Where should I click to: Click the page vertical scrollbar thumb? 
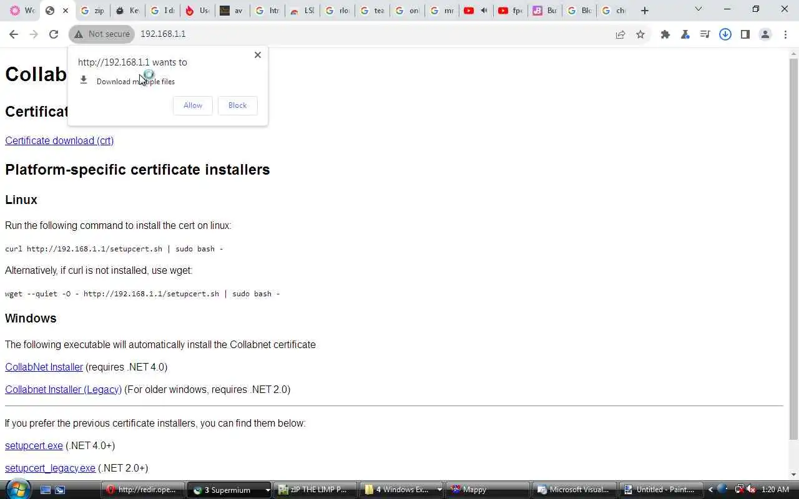tap(793, 249)
